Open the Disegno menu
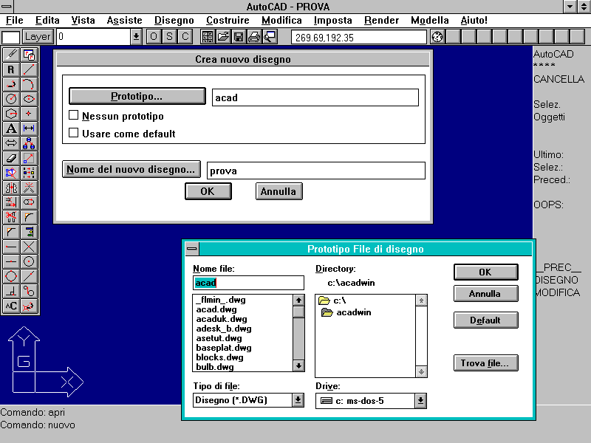Viewport: 591px width, 443px height. click(174, 21)
